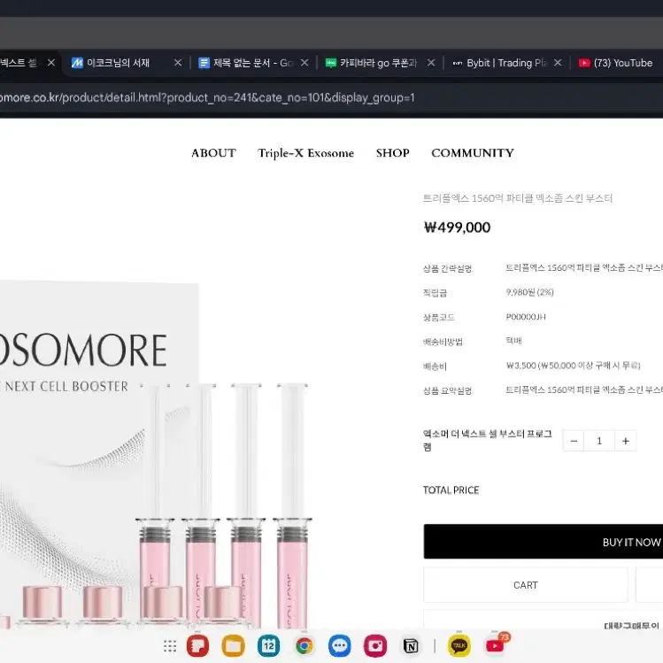Viewport: 663px width, 663px height.
Task: Launch Google Chrome from the dock
Action: pos(305,645)
